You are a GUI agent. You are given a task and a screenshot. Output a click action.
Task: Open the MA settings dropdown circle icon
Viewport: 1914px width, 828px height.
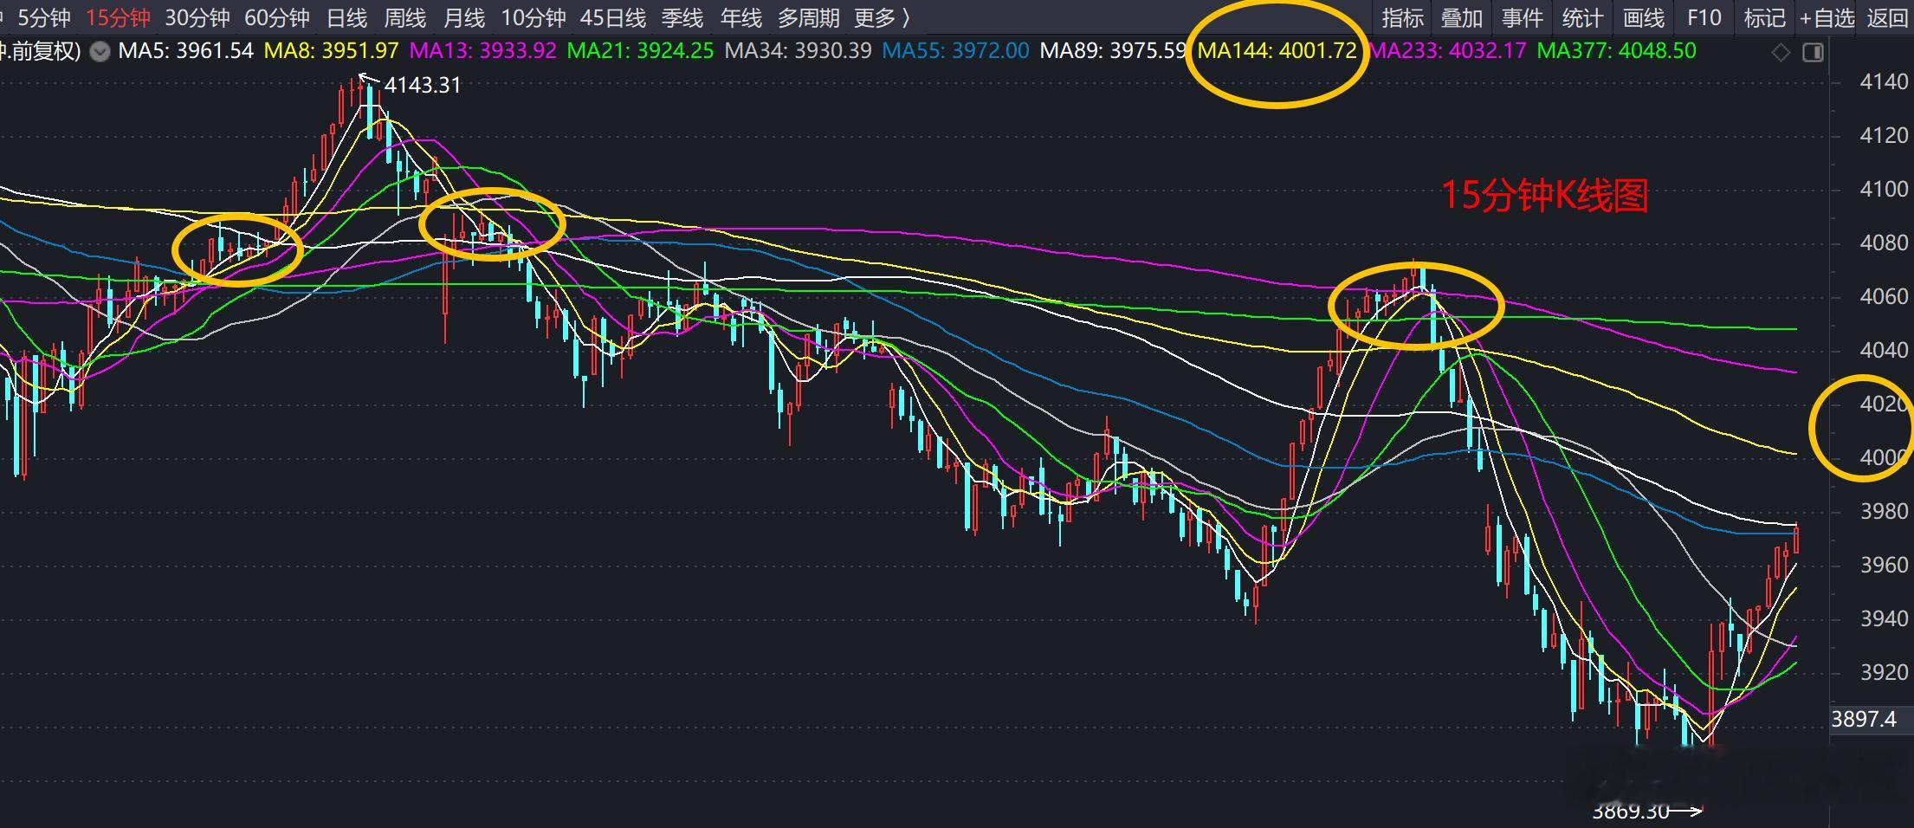click(x=100, y=52)
